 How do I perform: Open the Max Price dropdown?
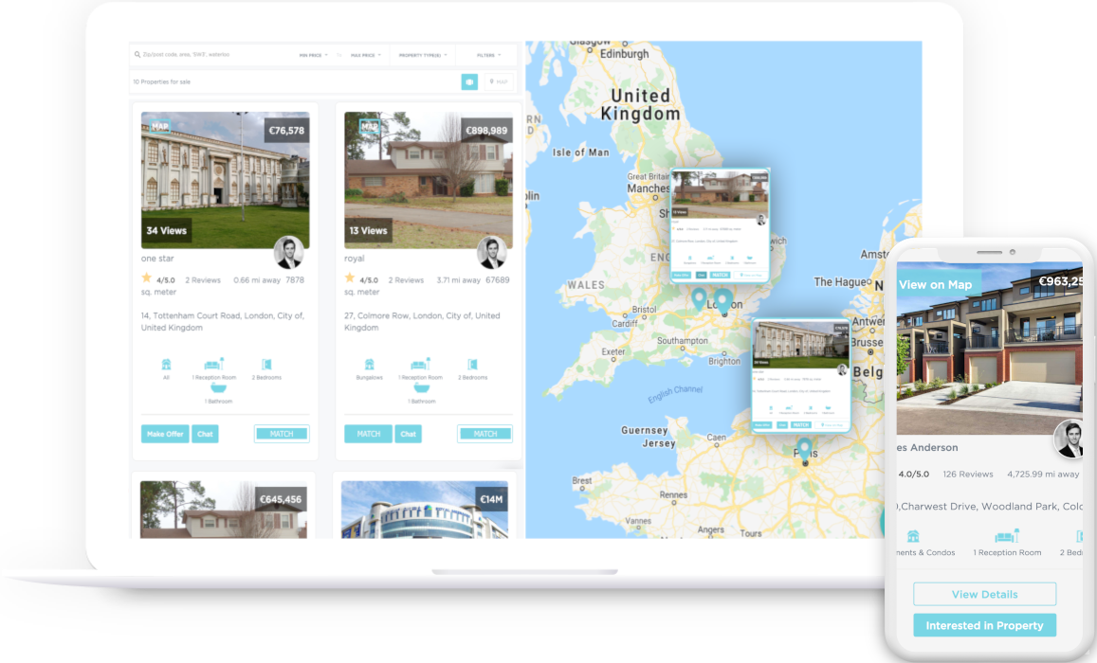[366, 55]
